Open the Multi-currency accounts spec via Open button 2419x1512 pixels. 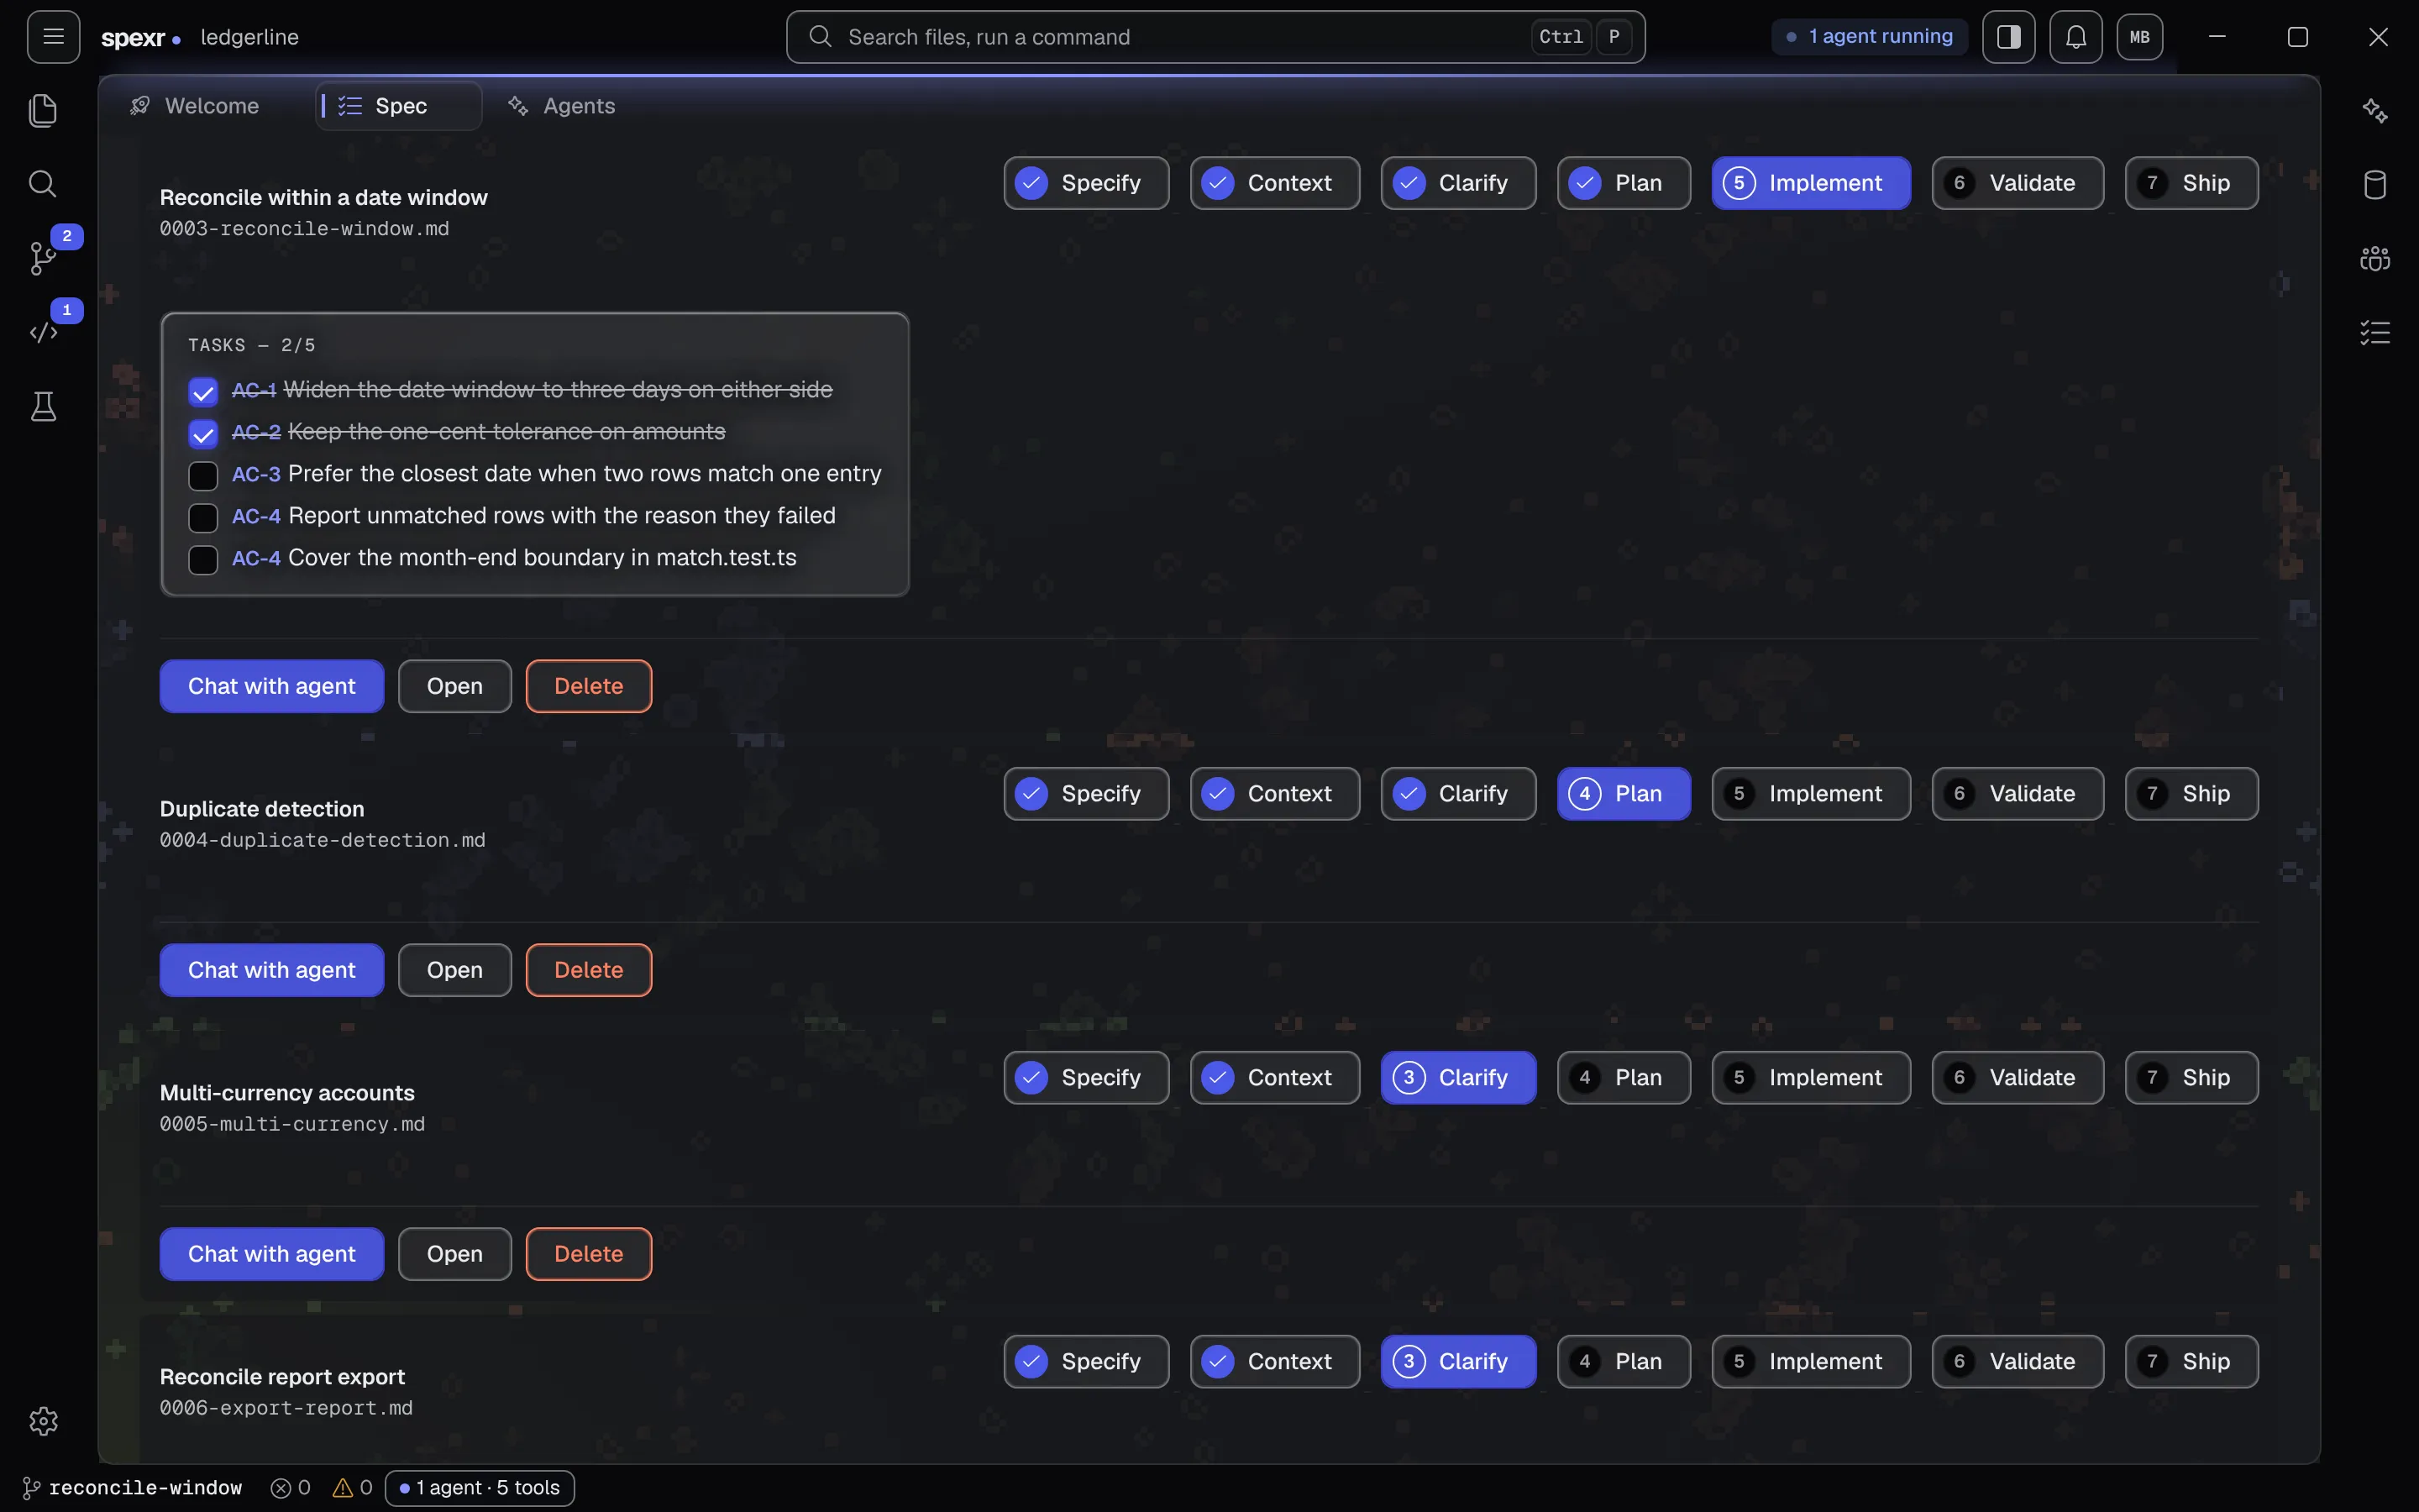pyautogui.click(x=454, y=1254)
